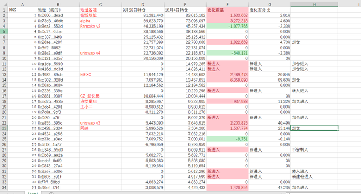Click the green cell -1,077,765

tap(227, 26)
